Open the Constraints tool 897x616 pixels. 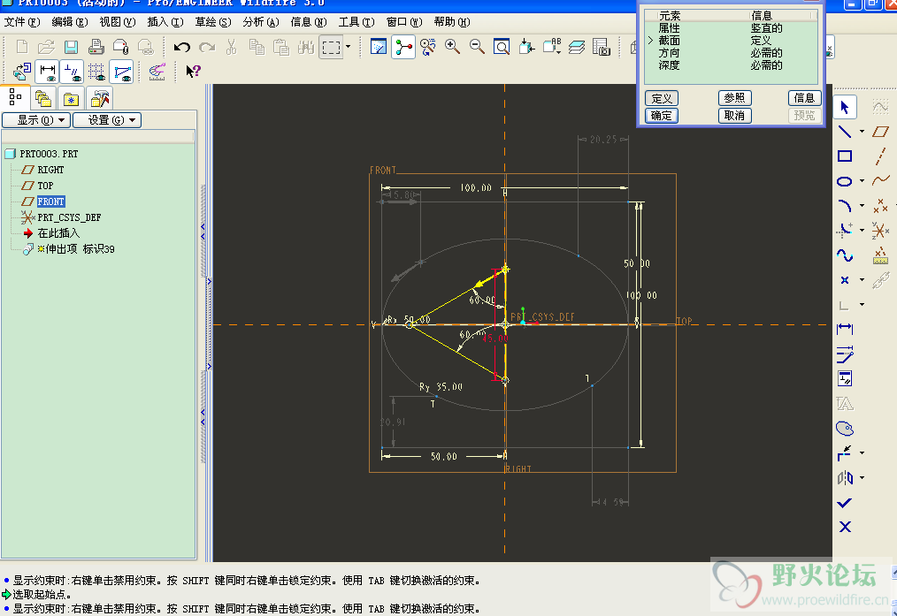(x=845, y=379)
